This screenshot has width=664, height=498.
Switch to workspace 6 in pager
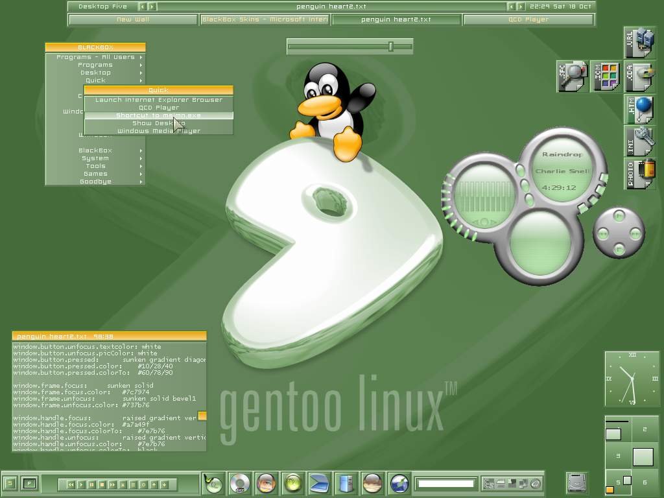645,482
